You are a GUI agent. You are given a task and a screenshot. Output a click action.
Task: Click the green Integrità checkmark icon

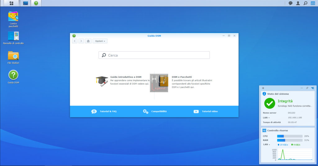click(x=270, y=103)
